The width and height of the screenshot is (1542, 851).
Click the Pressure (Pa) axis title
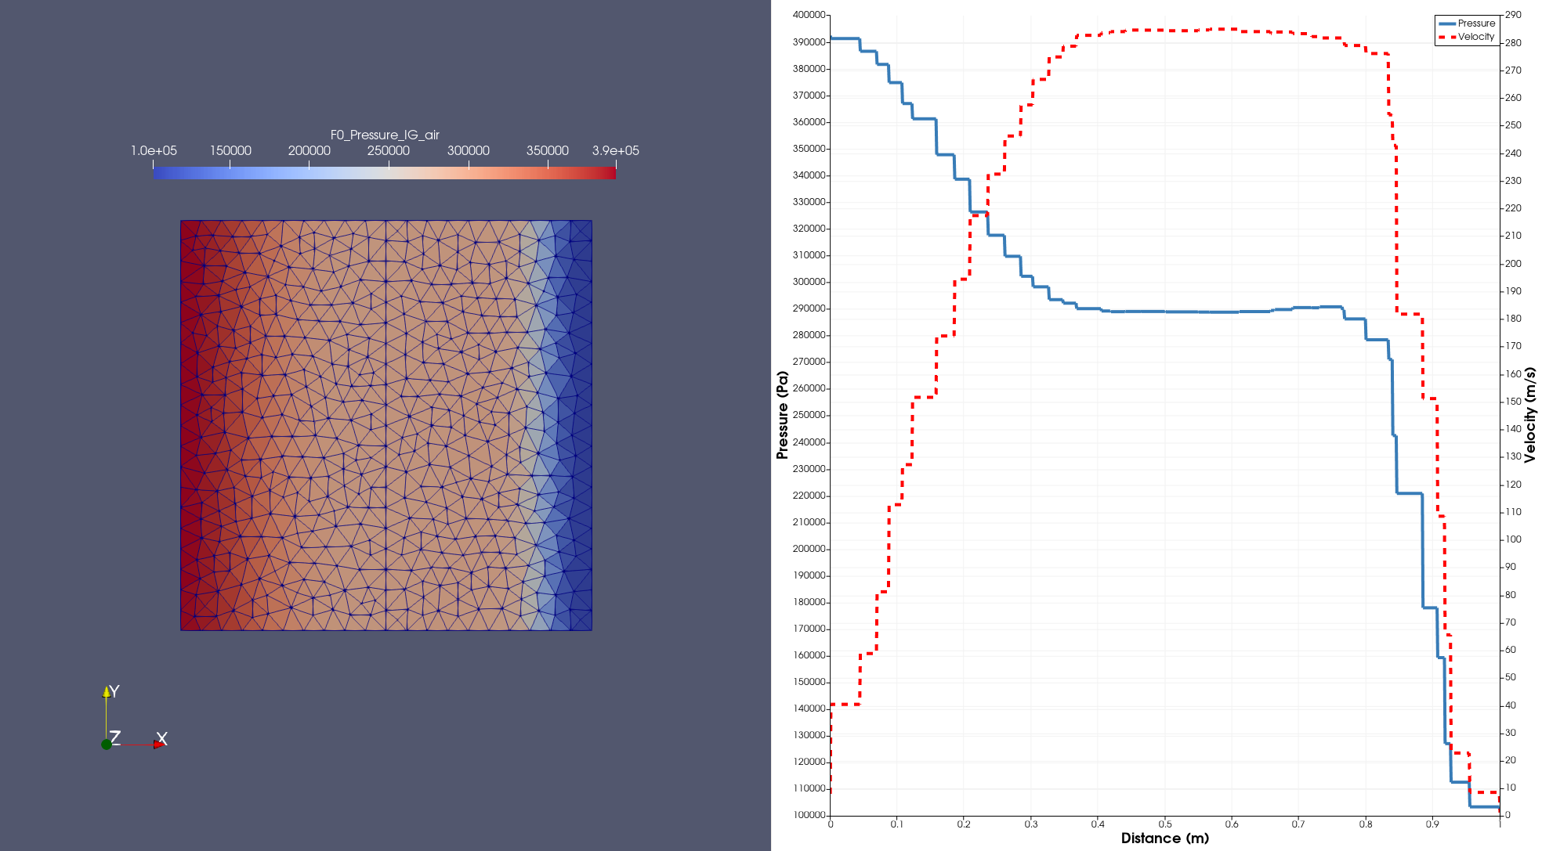click(781, 415)
